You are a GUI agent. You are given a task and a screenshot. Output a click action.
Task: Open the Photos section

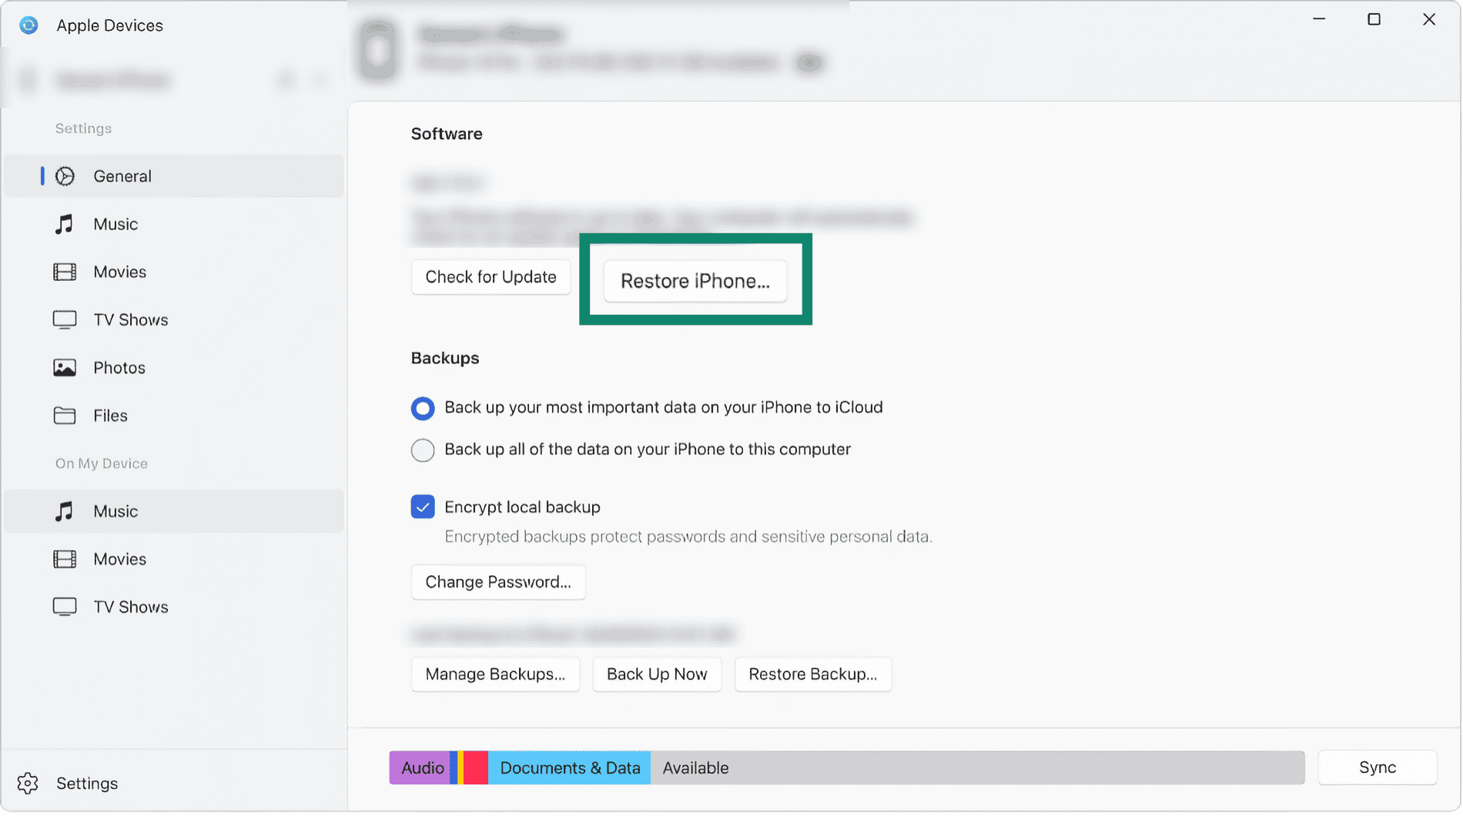(x=174, y=368)
